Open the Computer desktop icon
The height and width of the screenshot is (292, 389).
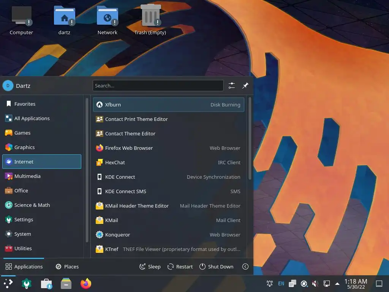21,21
